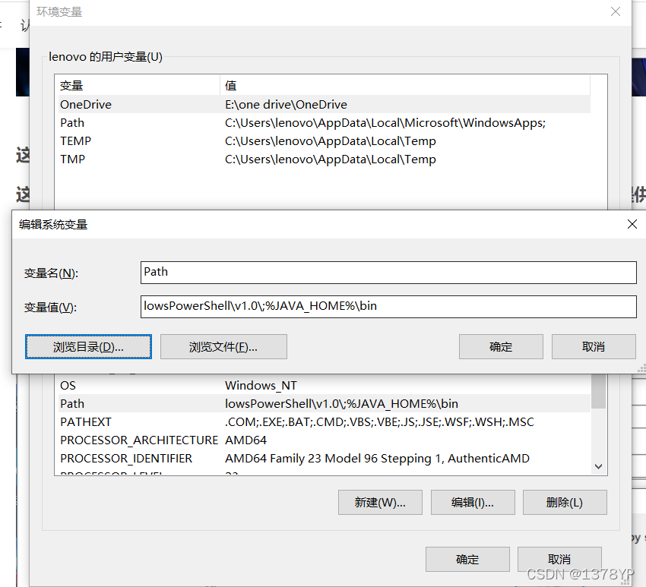Image resolution: width=646 pixels, height=587 pixels.
Task: Confirm with 确定 in the edit variable dialog
Action: click(501, 346)
